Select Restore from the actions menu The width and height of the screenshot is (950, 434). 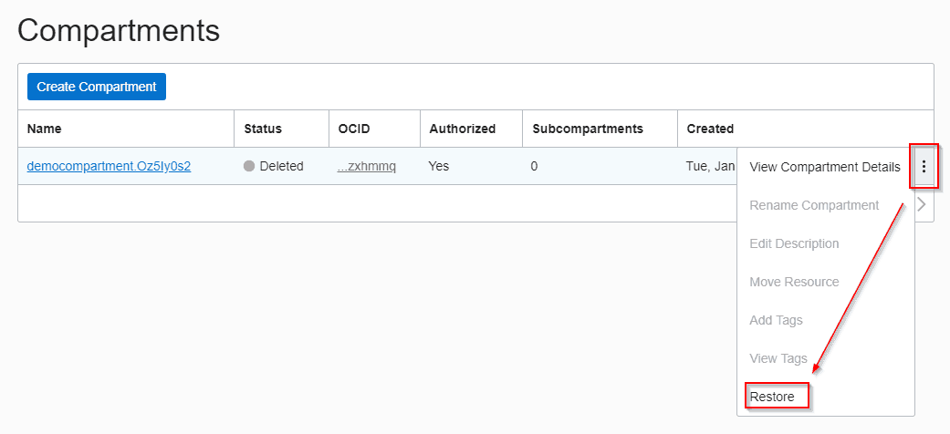point(772,397)
